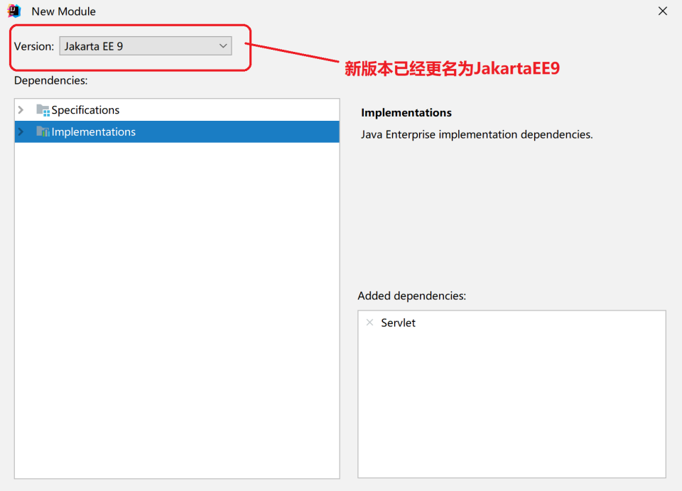Viewport: 682px width, 491px height.
Task: Select Servlet in Added dependencies list
Action: click(x=398, y=323)
